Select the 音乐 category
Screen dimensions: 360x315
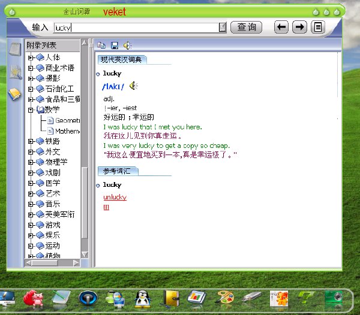[x=53, y=204]
